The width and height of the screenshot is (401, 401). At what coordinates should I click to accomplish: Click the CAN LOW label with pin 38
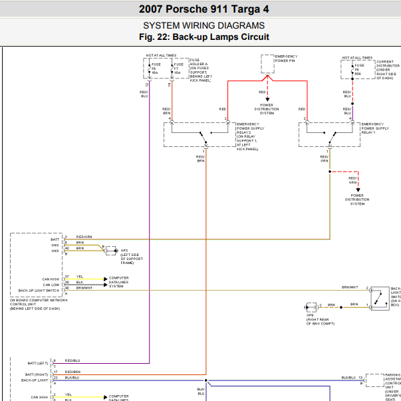click(x=51, y=285)
